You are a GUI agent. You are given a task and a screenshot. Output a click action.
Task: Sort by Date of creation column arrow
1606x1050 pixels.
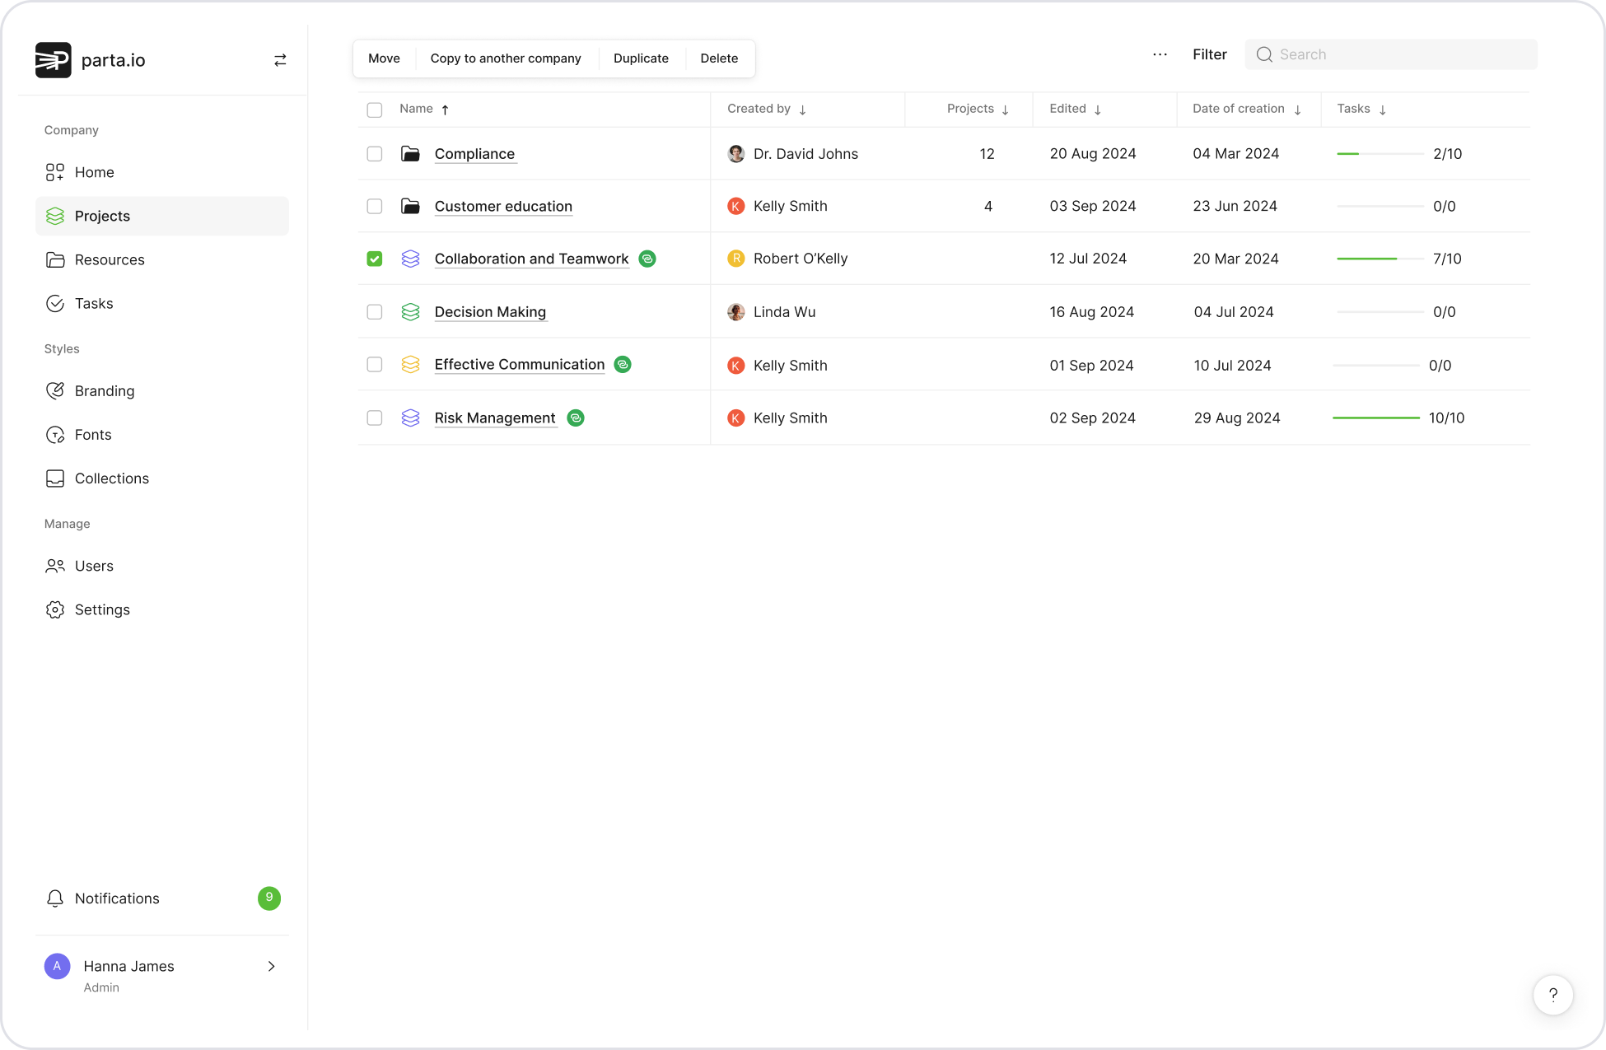(1297, 110)
